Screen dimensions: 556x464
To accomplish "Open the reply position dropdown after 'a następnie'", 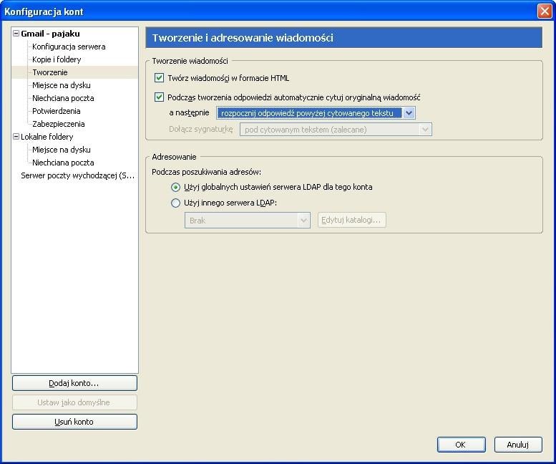I will click(316, 113).
